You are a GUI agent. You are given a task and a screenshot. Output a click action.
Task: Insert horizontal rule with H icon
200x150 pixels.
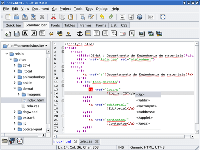[132, 33]
